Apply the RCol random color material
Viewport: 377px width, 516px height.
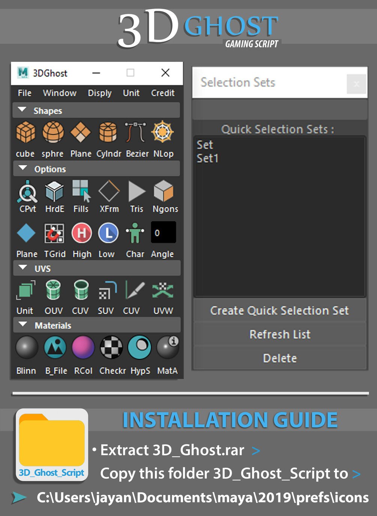pyautogui.click(x=83, y=348)
